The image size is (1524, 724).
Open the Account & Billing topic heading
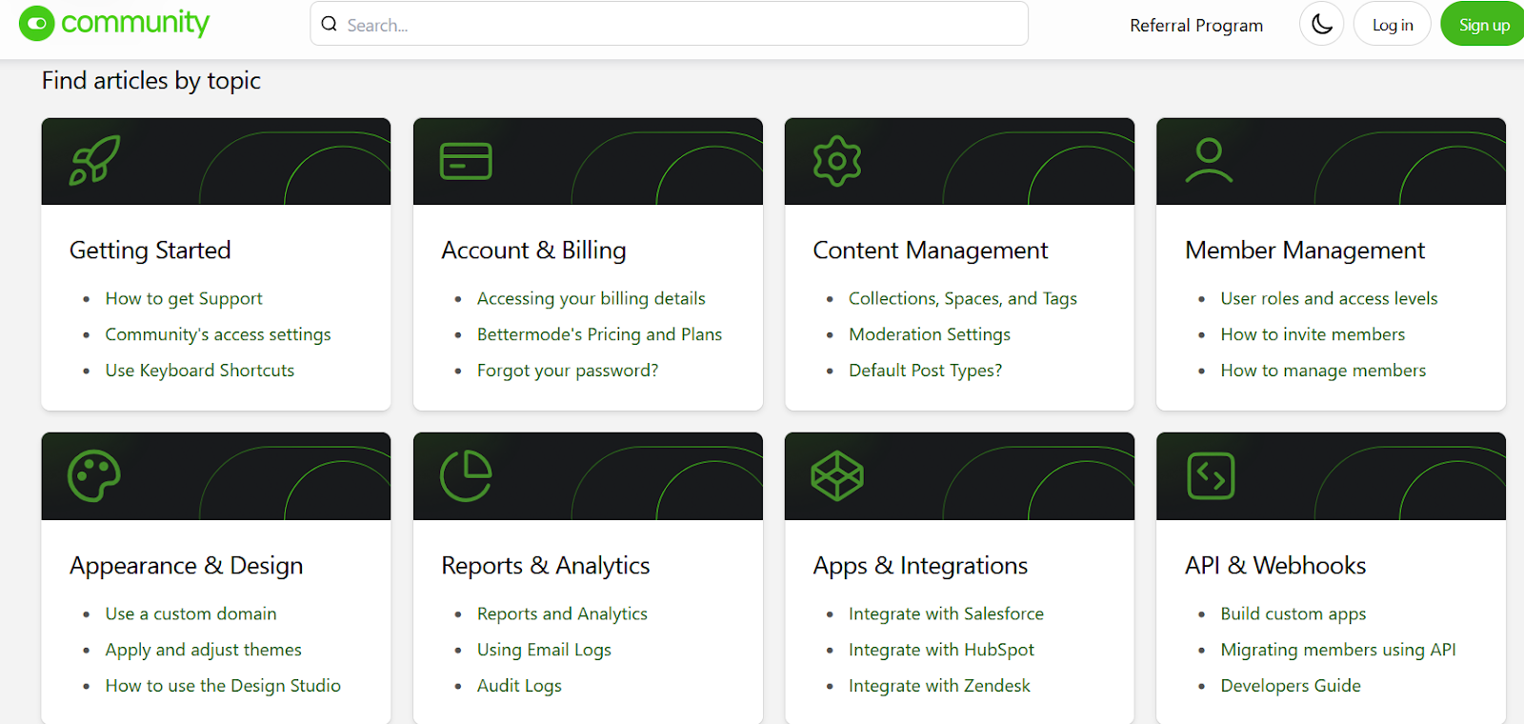[x=533, y=251]
